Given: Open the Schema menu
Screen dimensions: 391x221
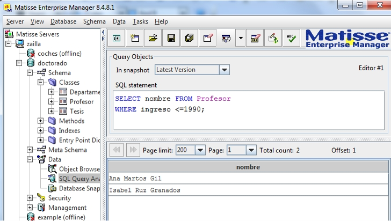Looking at the screenshot, I should click(95, 21).
